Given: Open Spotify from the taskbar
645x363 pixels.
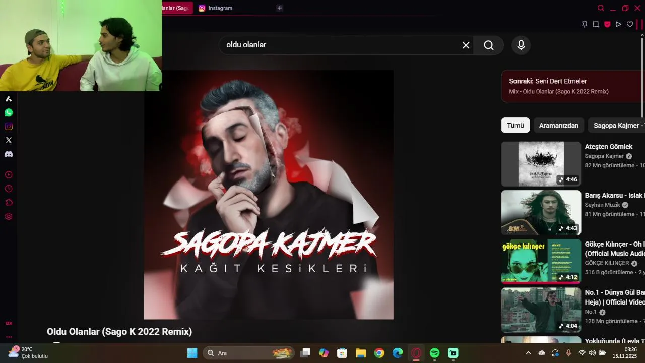Looking at the screenshot, I should (435, 353).
